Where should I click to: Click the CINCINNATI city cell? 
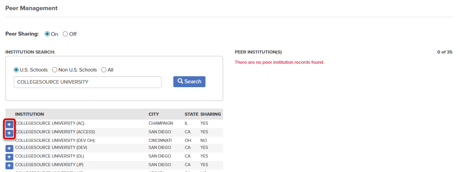[160, 140]
